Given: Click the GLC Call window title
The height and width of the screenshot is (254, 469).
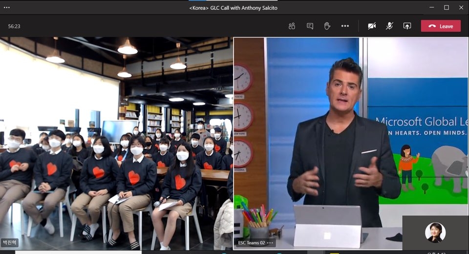Looking at the screenshot, I should tap(233, 7).
